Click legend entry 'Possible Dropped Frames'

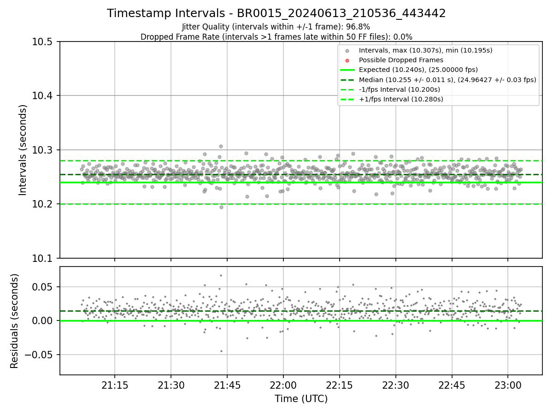click(401, 60)
